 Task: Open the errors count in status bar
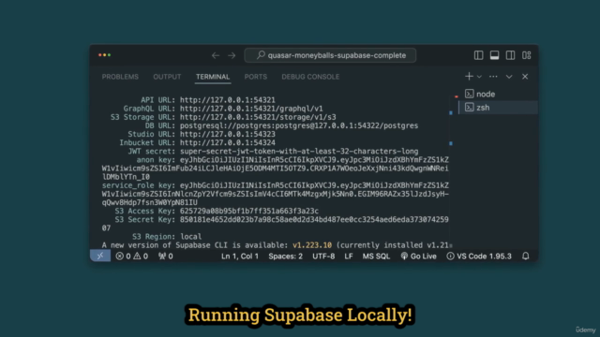point(123,256)
